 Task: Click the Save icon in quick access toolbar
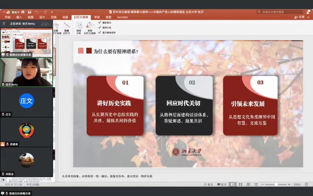click(30, 12)
